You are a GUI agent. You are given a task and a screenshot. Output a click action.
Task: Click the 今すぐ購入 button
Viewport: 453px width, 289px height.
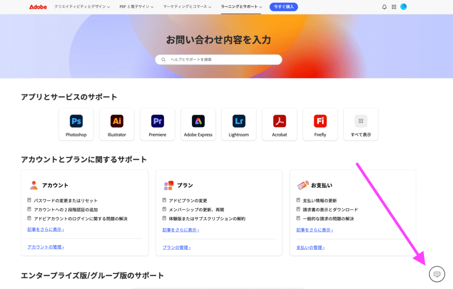pos(284,7)
